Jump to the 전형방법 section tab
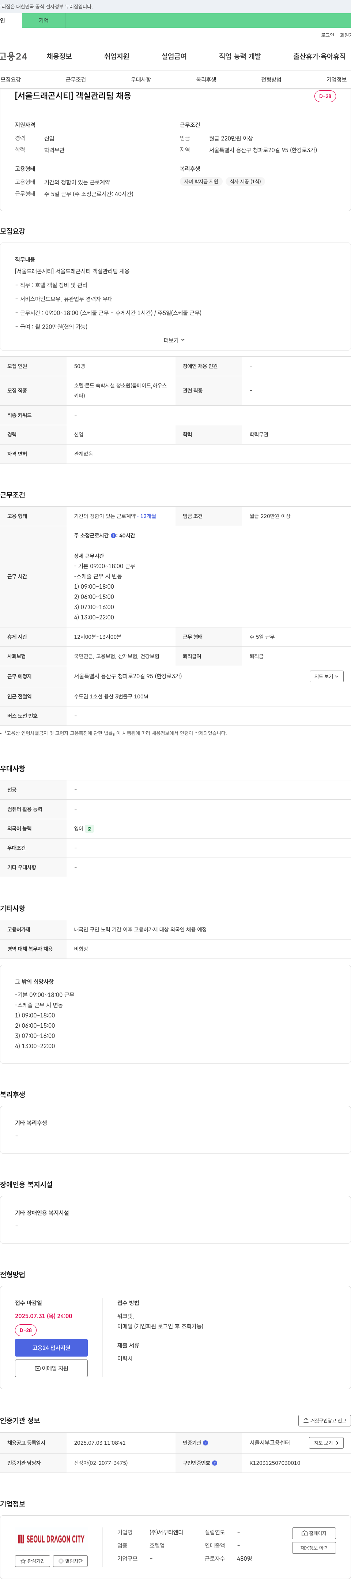Viewport: 351px width, 1579px height. tap(271, 80)
